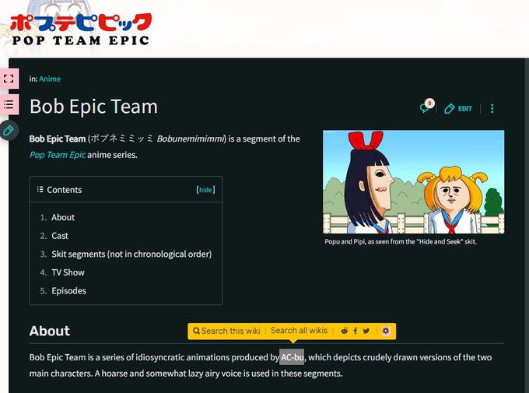Viewport: 529px width, 393px height.
Task: Collapse contents using the hide link
Action: pyautogui.click(x=205, y=190)
